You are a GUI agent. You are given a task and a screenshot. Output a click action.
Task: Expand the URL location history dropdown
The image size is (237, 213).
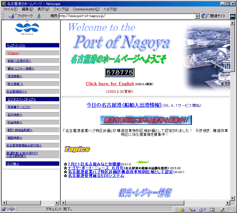[x=197, y=16]
